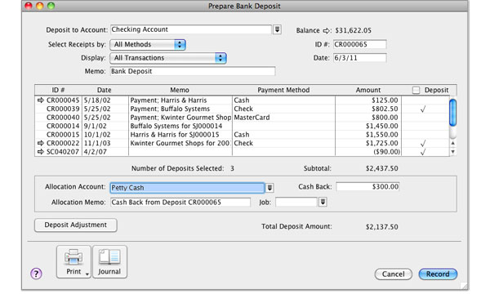Mark CR000045 Harris & Harris for deposit

pos(425,100)
